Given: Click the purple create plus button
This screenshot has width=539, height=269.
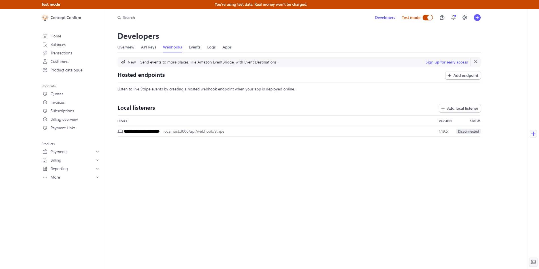Looking at the screenshot, I should click(477, 18).
